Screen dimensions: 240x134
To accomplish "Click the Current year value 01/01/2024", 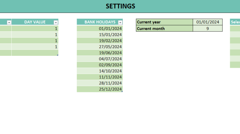I will tap(207, 22).
